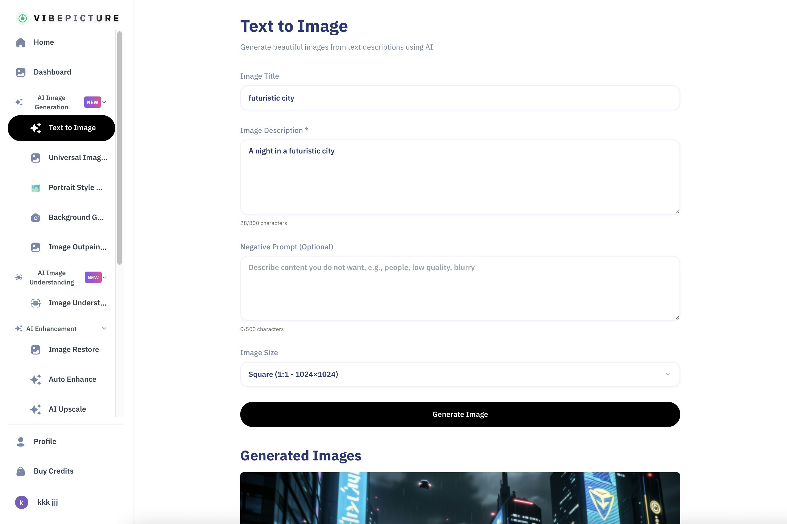Select the Portrait Style icon
Image resolution: width=787 pixels, height=524 pixels.
pos(36,187)
